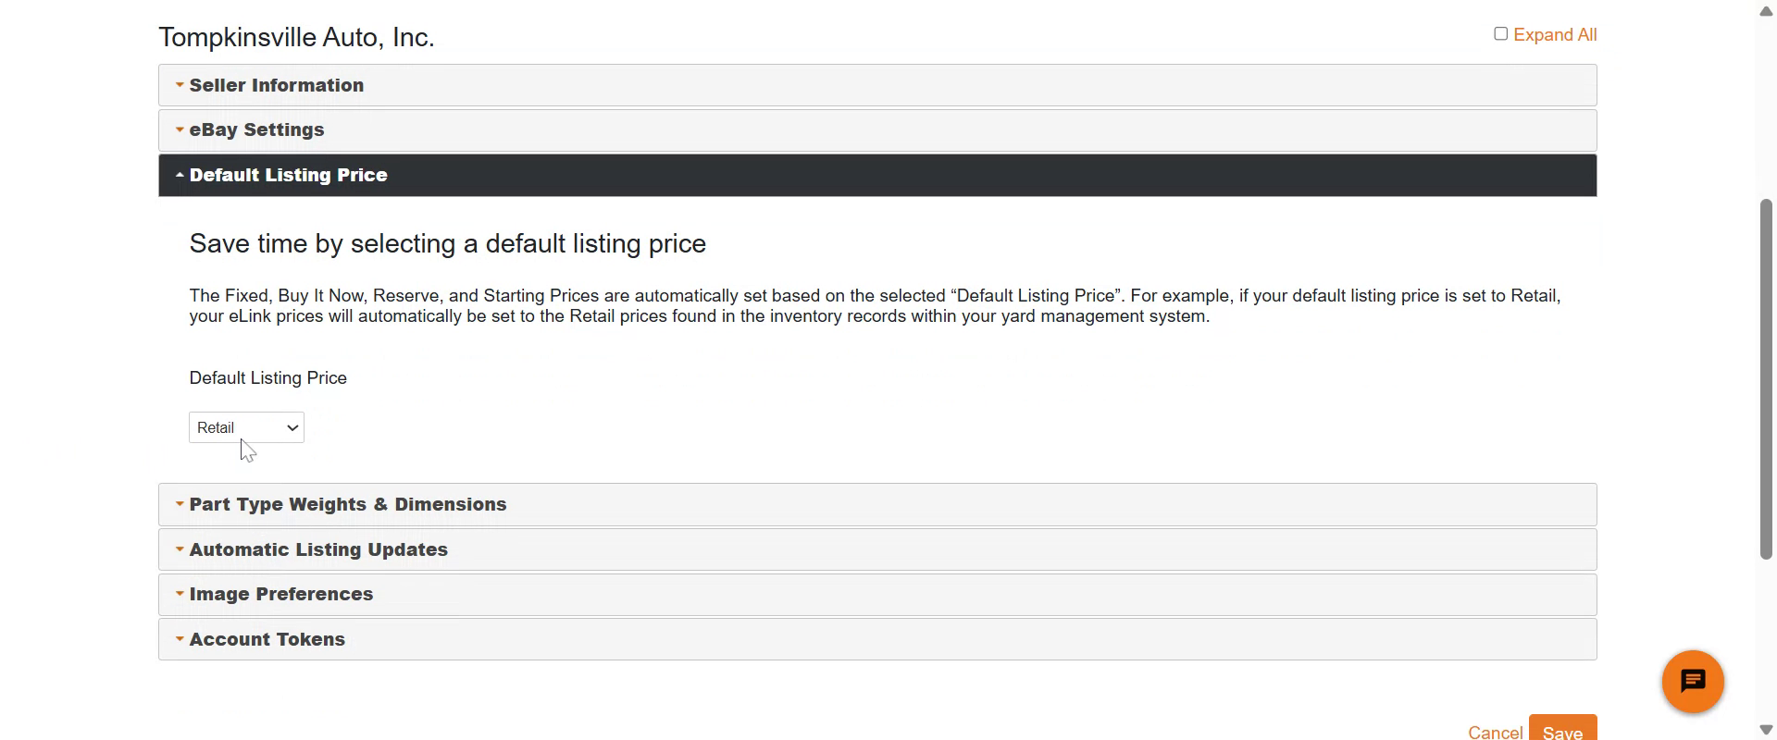Click the Automatic Listing Updates arrow icon

coord(180,549)
